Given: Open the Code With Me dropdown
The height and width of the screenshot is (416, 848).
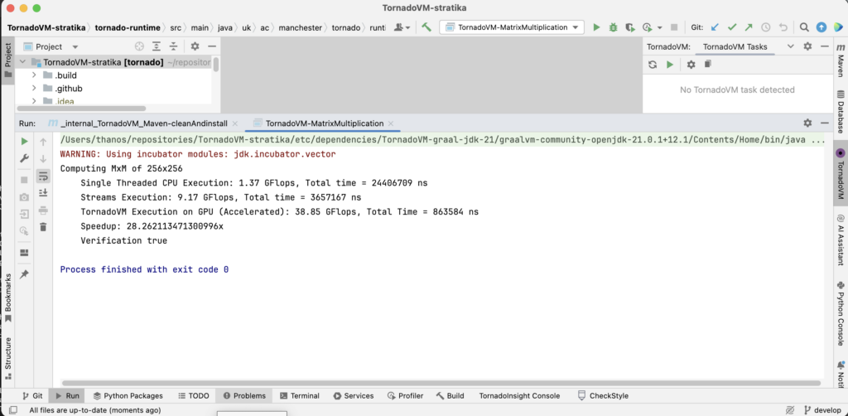Looking at the screenshot, I should pos(402,27).
